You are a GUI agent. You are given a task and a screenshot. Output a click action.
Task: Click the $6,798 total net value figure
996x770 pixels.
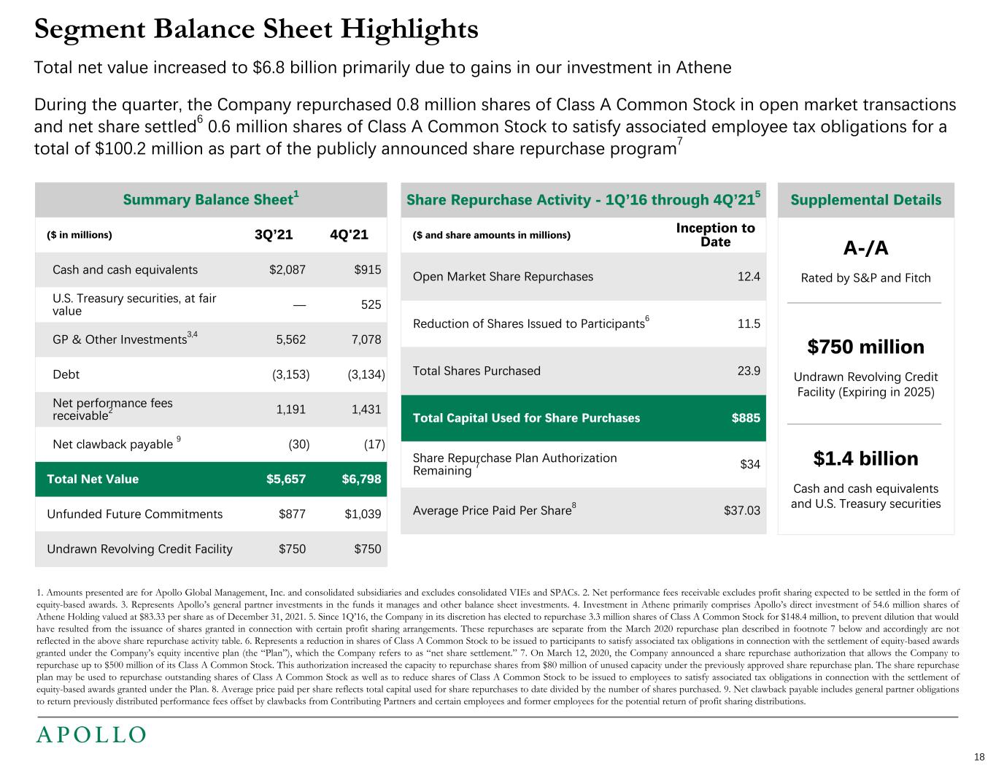[361, 479]
